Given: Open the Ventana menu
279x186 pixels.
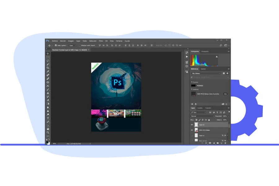Looking at the screenshot, I should click(x=119, y=41).
